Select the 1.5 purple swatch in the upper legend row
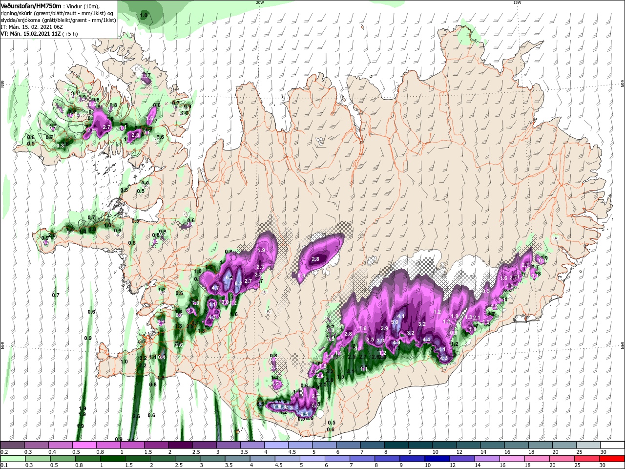The height and width of the screenshot is (469, 625). pyautogui.click(x=156, y=445)
